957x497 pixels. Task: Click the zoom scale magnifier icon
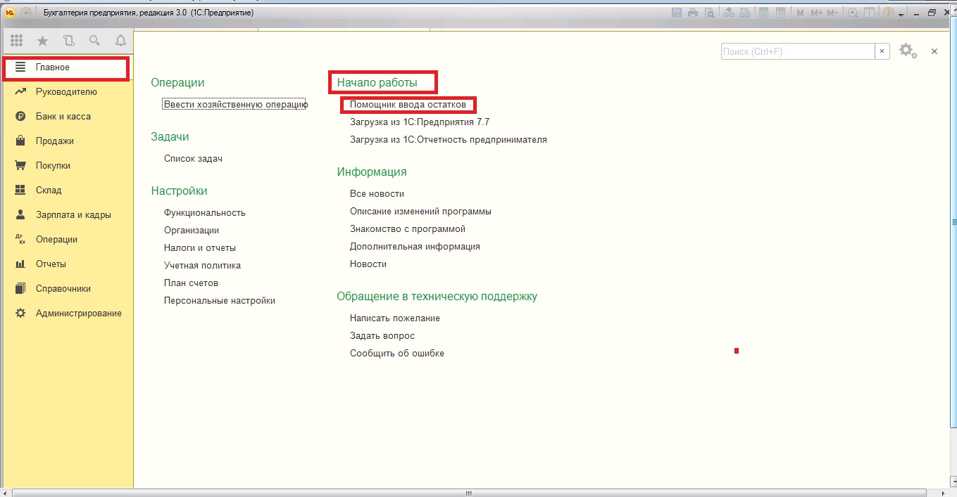coord(853,13)
